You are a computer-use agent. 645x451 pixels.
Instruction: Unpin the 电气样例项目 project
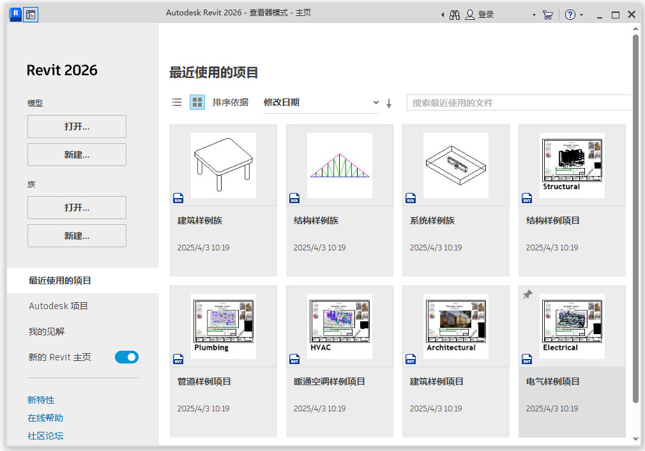(x=527, y=294)
